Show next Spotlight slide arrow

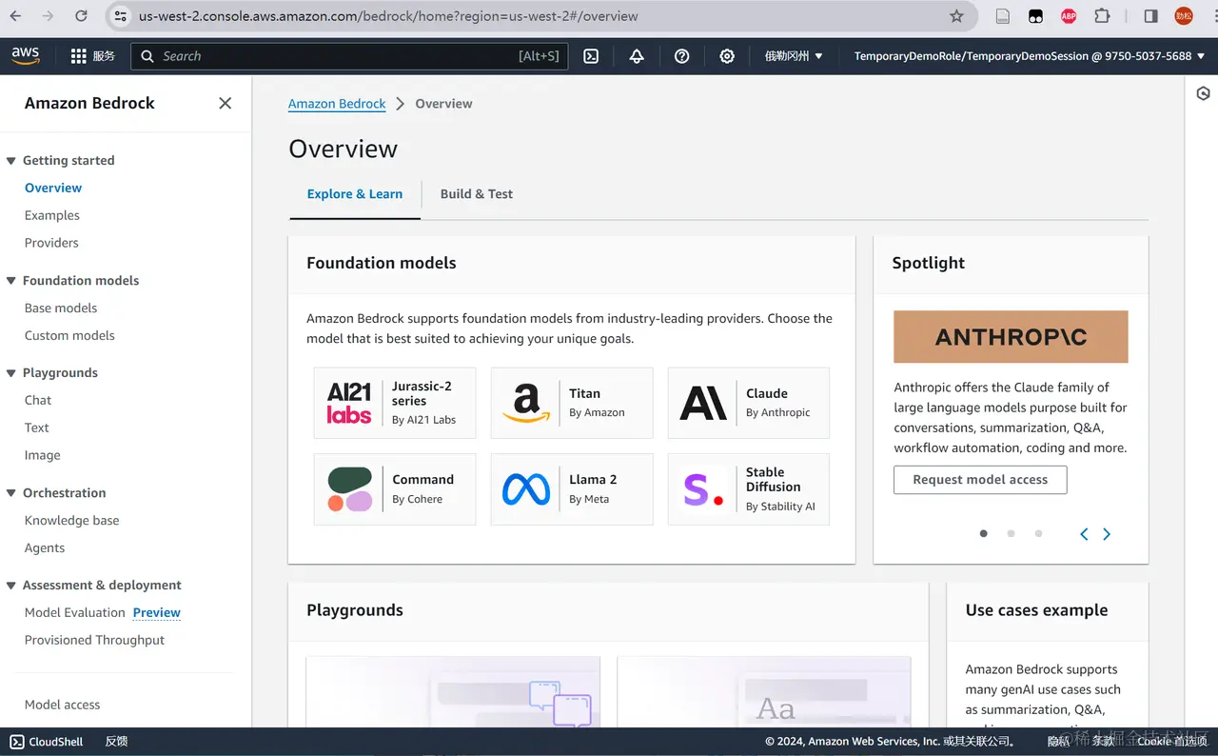(x=1107, y=534)
